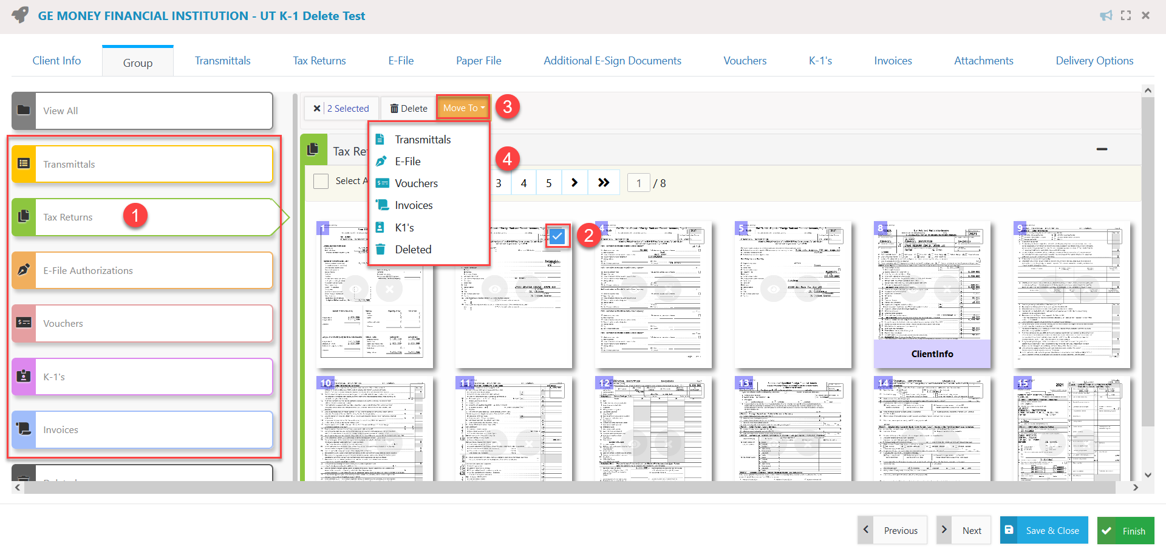Click the Finish button

(x=1125, y=530)
